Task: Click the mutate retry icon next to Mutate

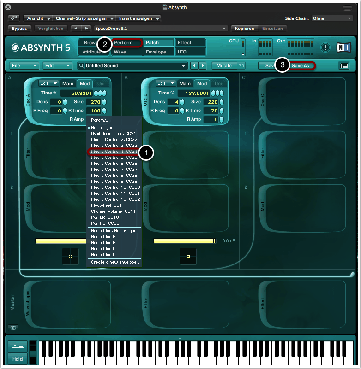Action: pos(241,66)
